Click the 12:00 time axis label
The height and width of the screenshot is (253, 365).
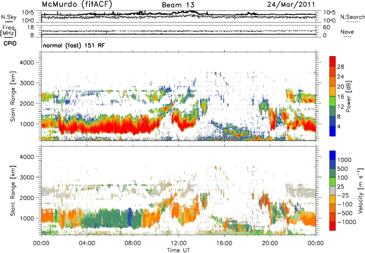click(x=178, y=243)
